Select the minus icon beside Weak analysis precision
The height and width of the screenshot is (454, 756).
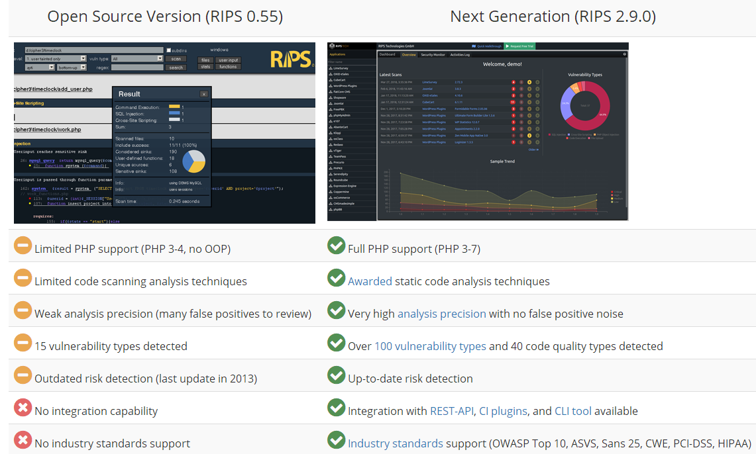[x=23, y=310]
